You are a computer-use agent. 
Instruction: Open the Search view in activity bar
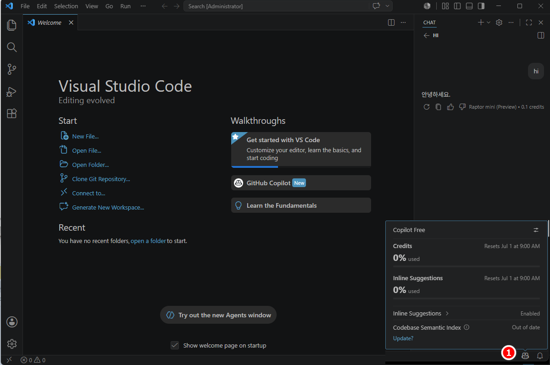(x=11, y=47)
